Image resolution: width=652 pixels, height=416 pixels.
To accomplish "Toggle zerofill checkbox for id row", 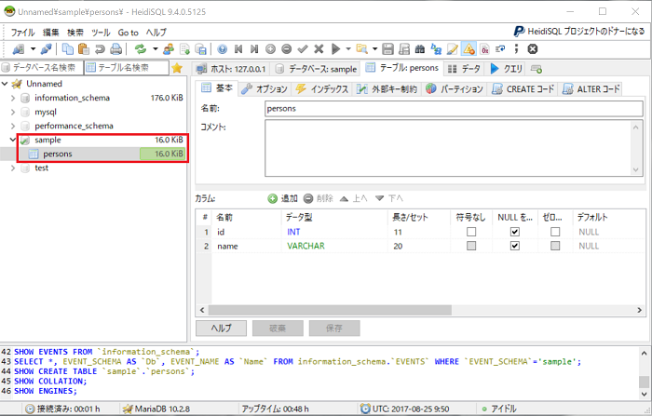I will pos(555,232).
